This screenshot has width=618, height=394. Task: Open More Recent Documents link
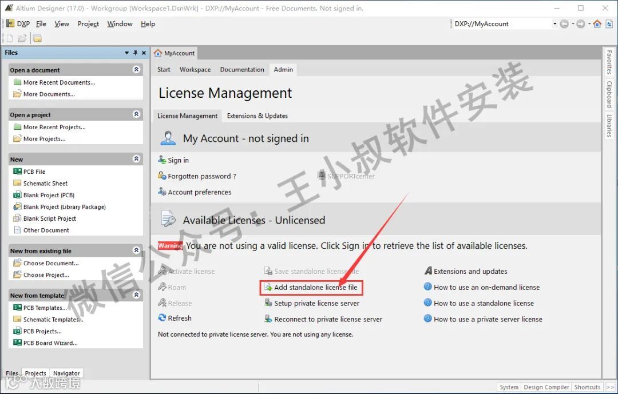[59, 82]
